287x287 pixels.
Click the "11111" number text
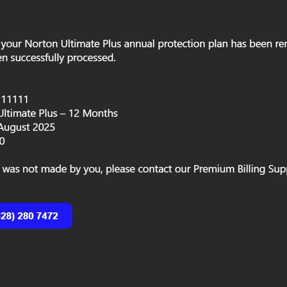(15, 99)
